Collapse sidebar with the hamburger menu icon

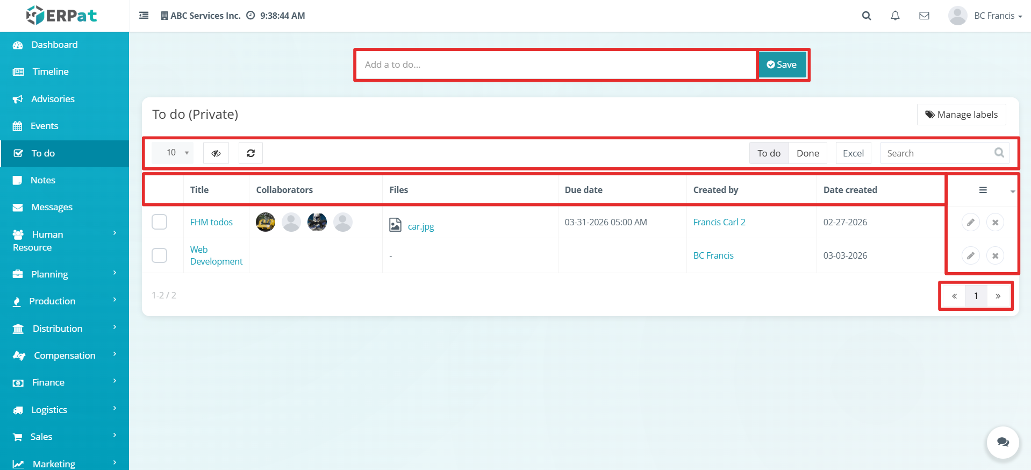click(x=144, y=16)
